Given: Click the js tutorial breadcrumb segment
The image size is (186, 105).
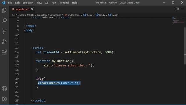Looking at the screenshot, I should [55, 15].
